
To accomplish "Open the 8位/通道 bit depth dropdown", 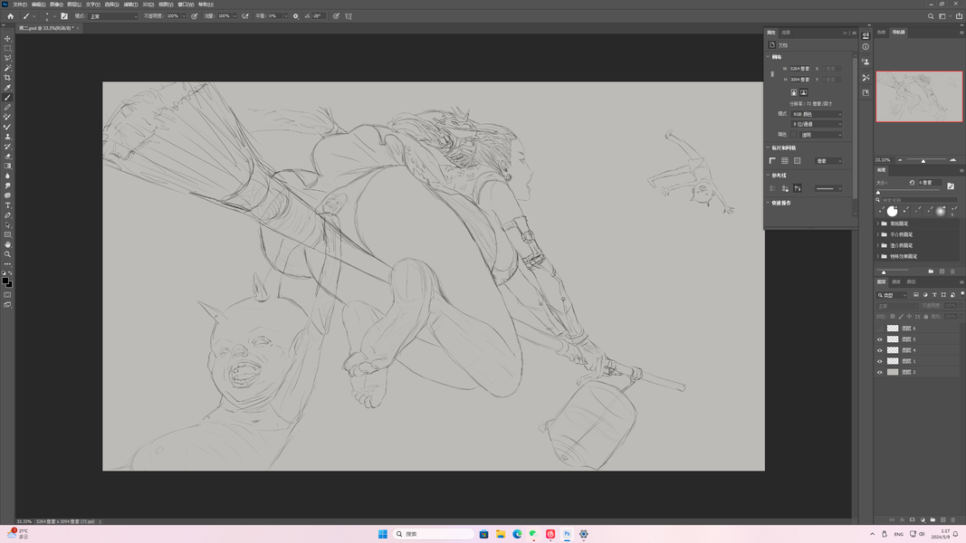I will pos(817,124).
